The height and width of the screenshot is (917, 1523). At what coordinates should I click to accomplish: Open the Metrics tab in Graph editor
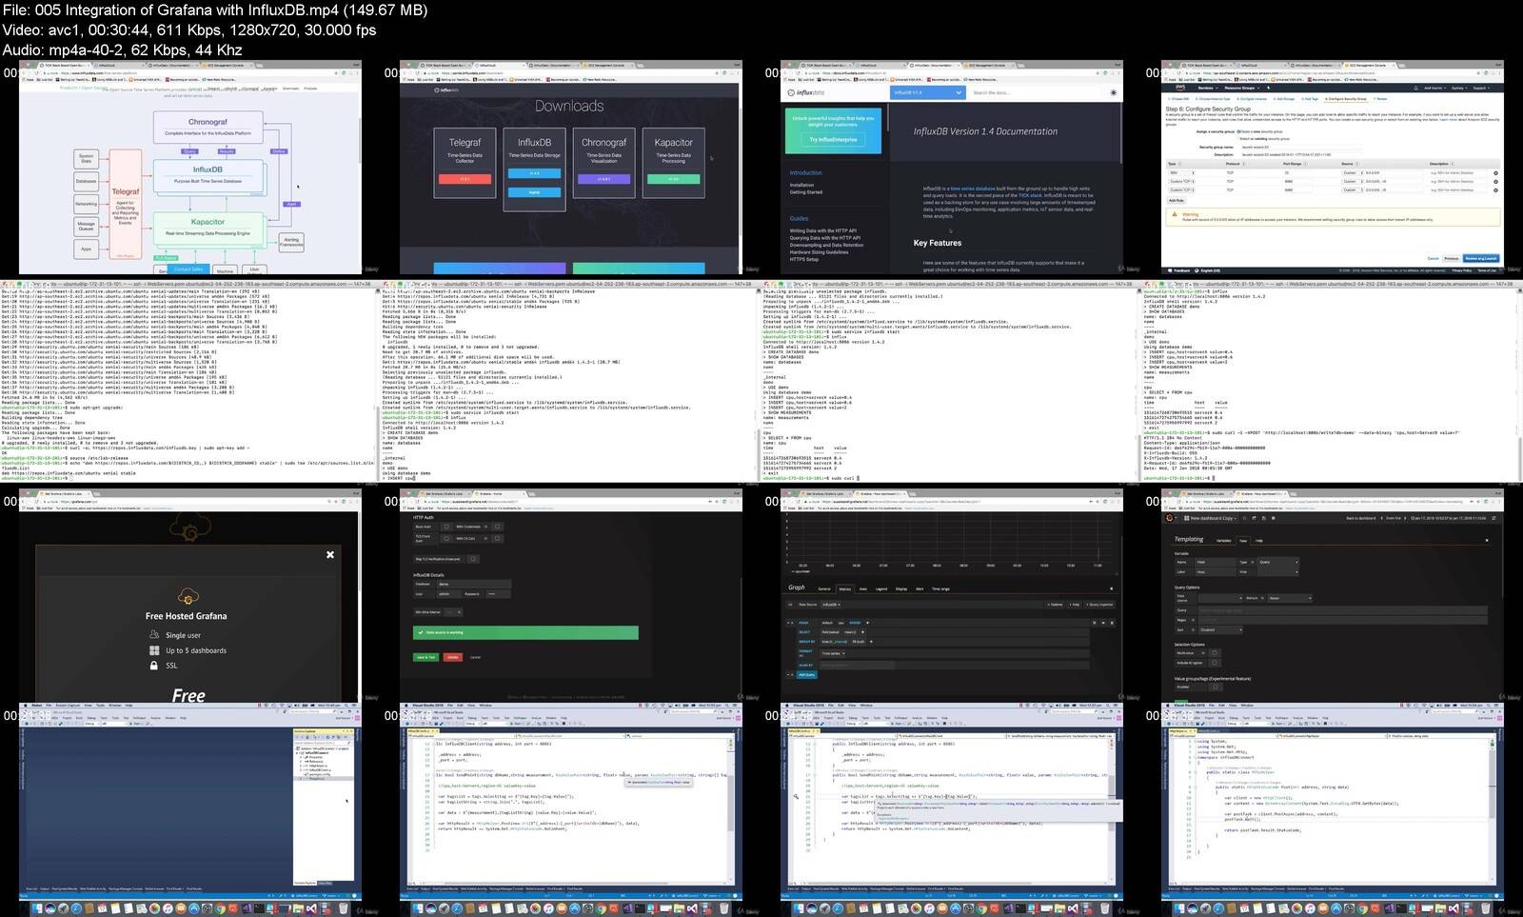click(x=845, y=589)
